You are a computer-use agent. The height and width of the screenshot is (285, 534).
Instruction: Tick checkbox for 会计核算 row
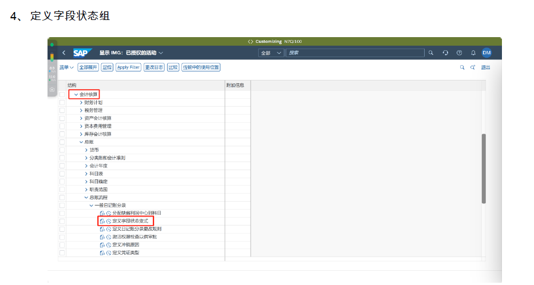pyautogui.click(x=62, y=94)
